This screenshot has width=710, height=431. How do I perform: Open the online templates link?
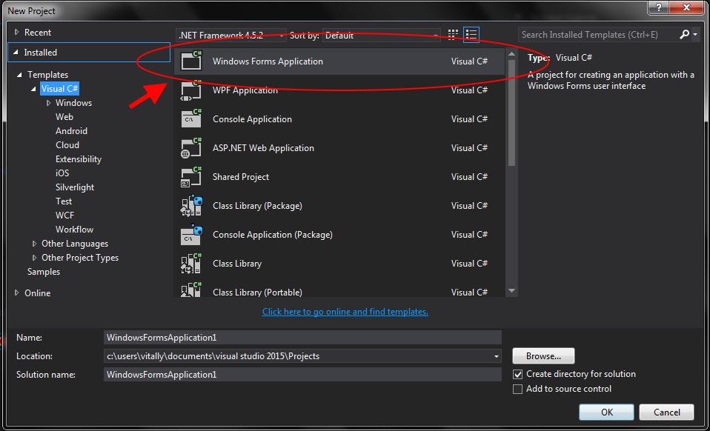345,312
